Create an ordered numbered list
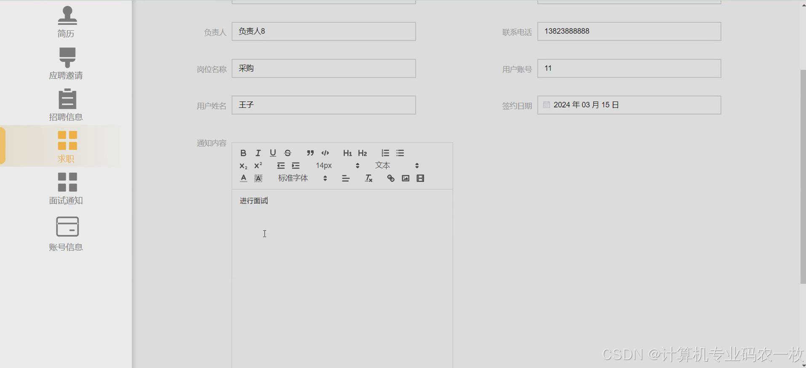Viewport: 806px width, 368px height. pyautogui.click(x=385, y=153)
